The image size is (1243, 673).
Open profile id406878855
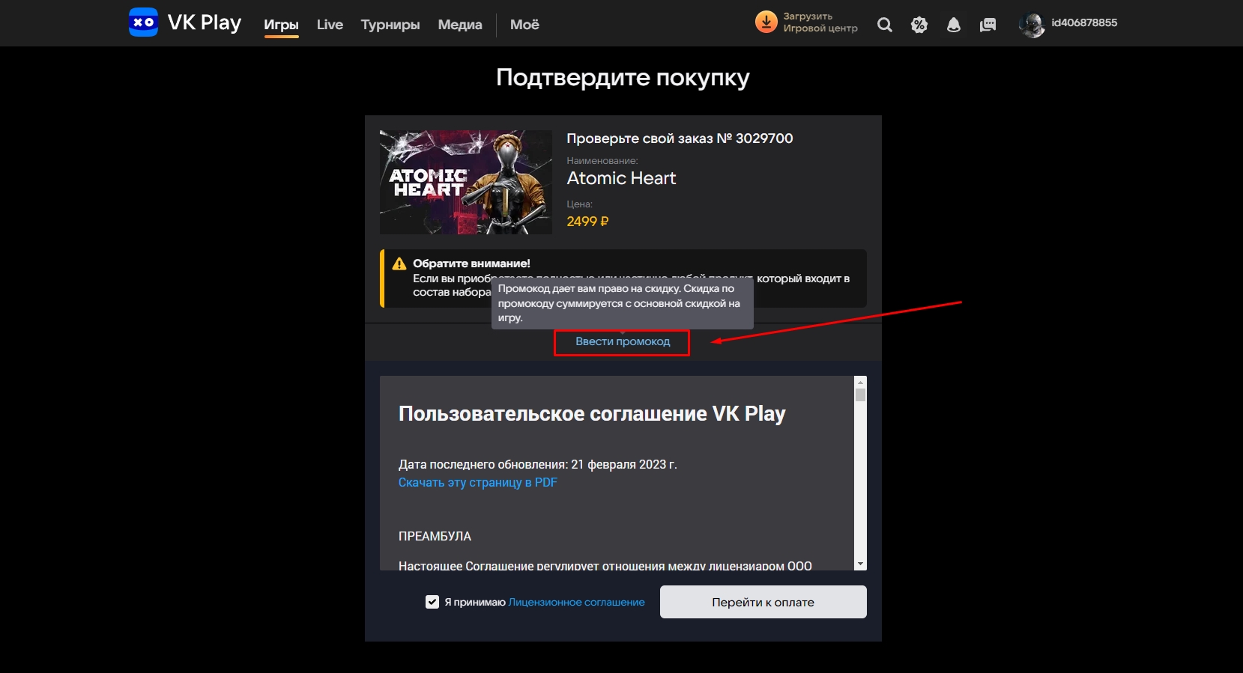(x=1084, y=22)
